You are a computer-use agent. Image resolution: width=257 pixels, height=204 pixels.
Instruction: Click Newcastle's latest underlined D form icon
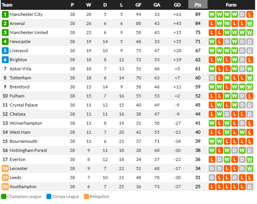point(249,42)
